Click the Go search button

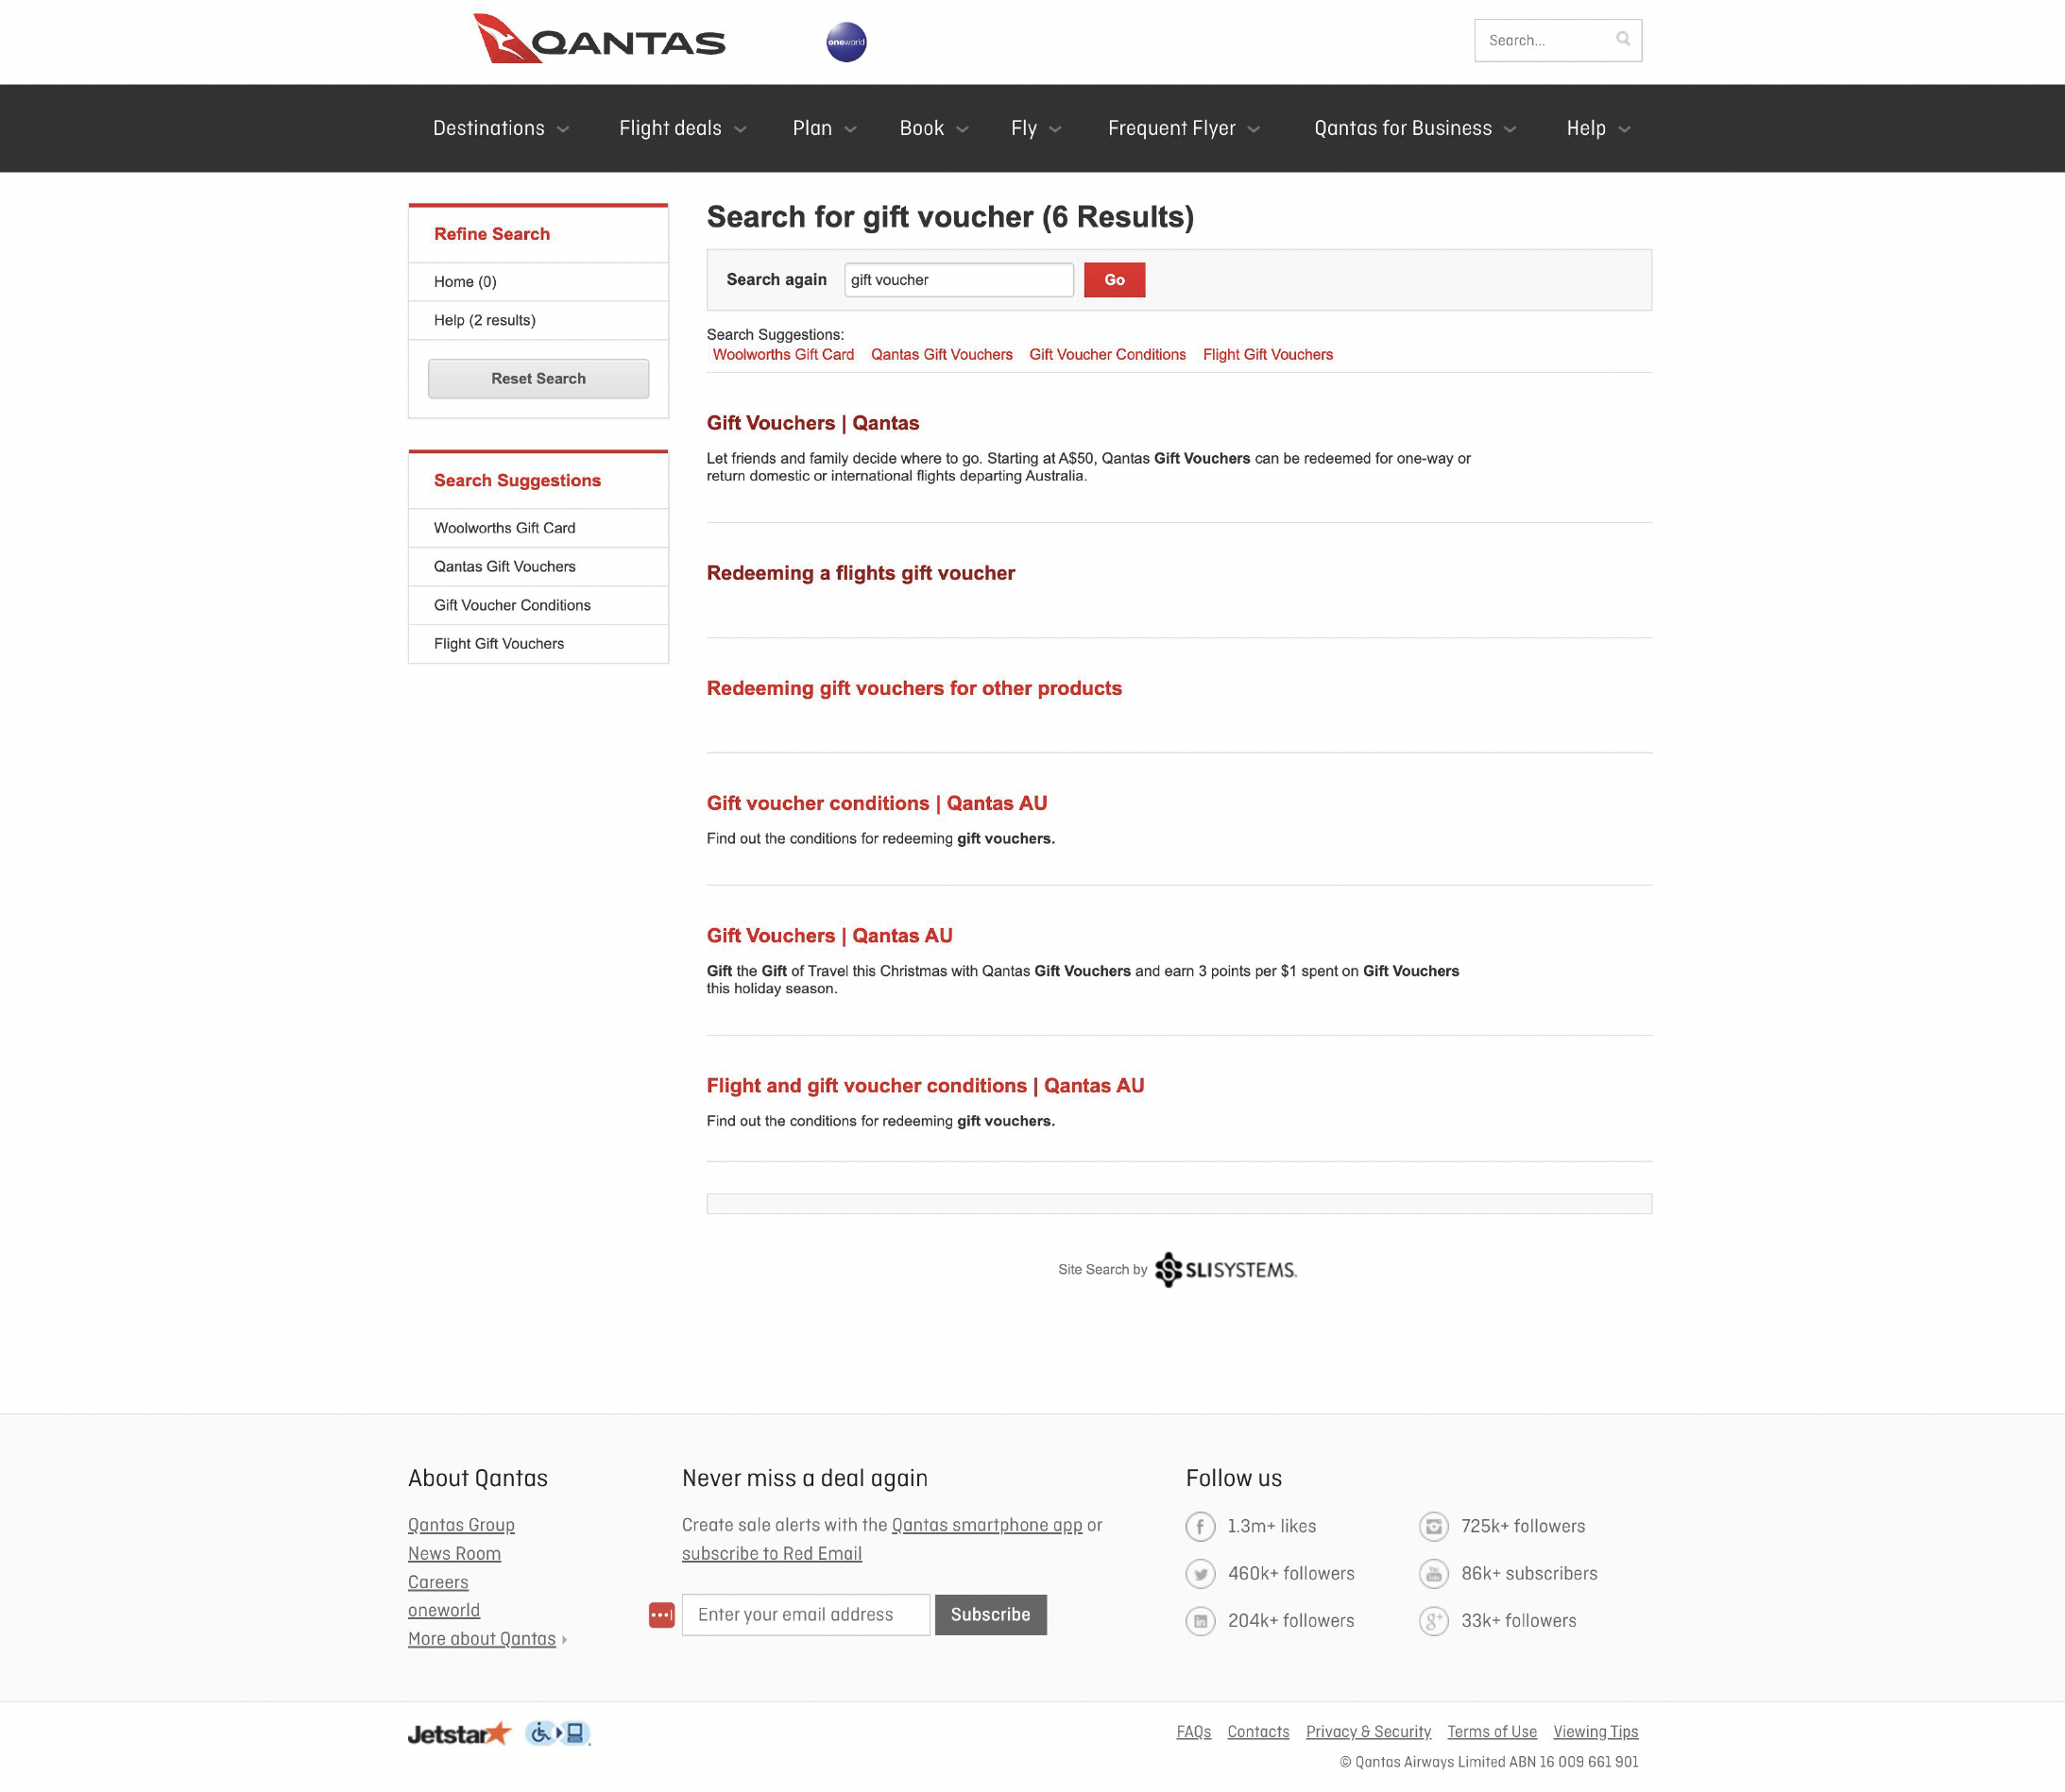[x=1115, y=280]
